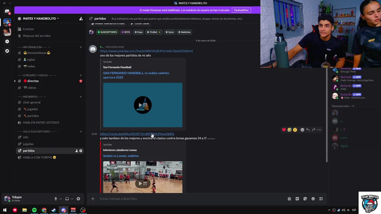The image size is (381, 214).
Task: Create a channel in the MIEMBROS category
Action: point(81,97)
